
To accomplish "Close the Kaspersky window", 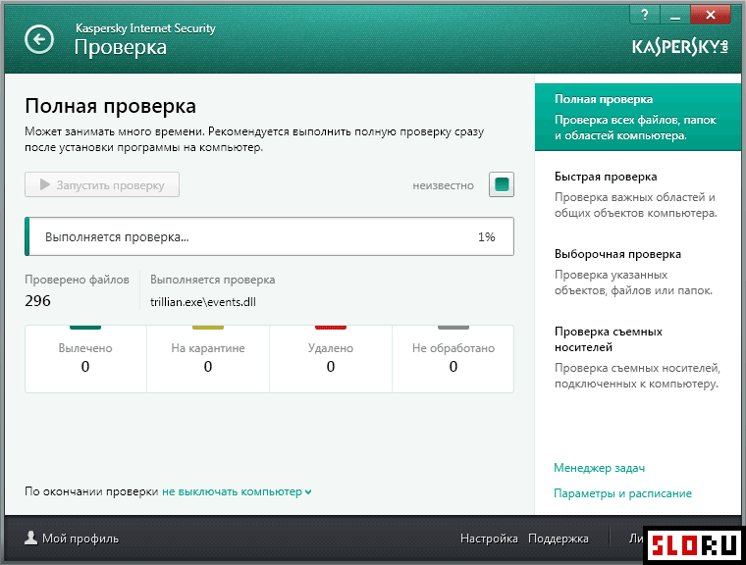I will click(711, 15).
